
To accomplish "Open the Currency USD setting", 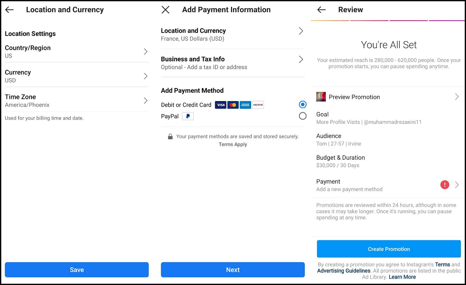I will (76, 76).
